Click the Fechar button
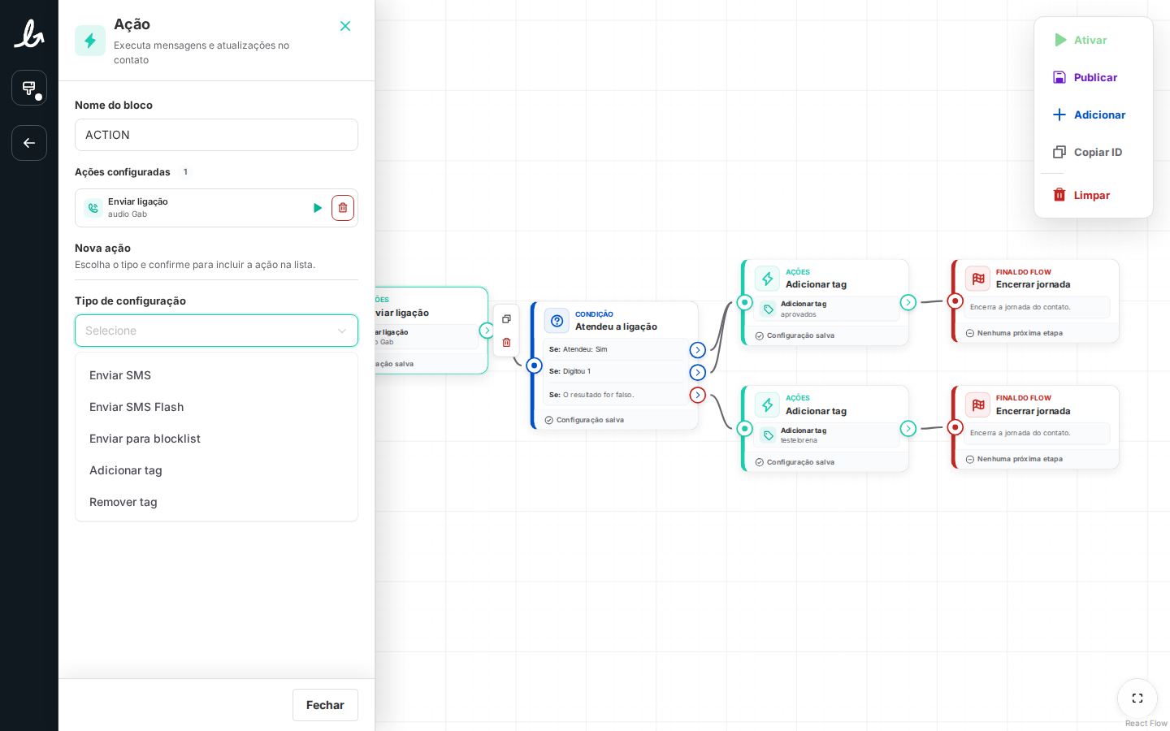Viewport: 1170px width, 731px height. [325, 705]
